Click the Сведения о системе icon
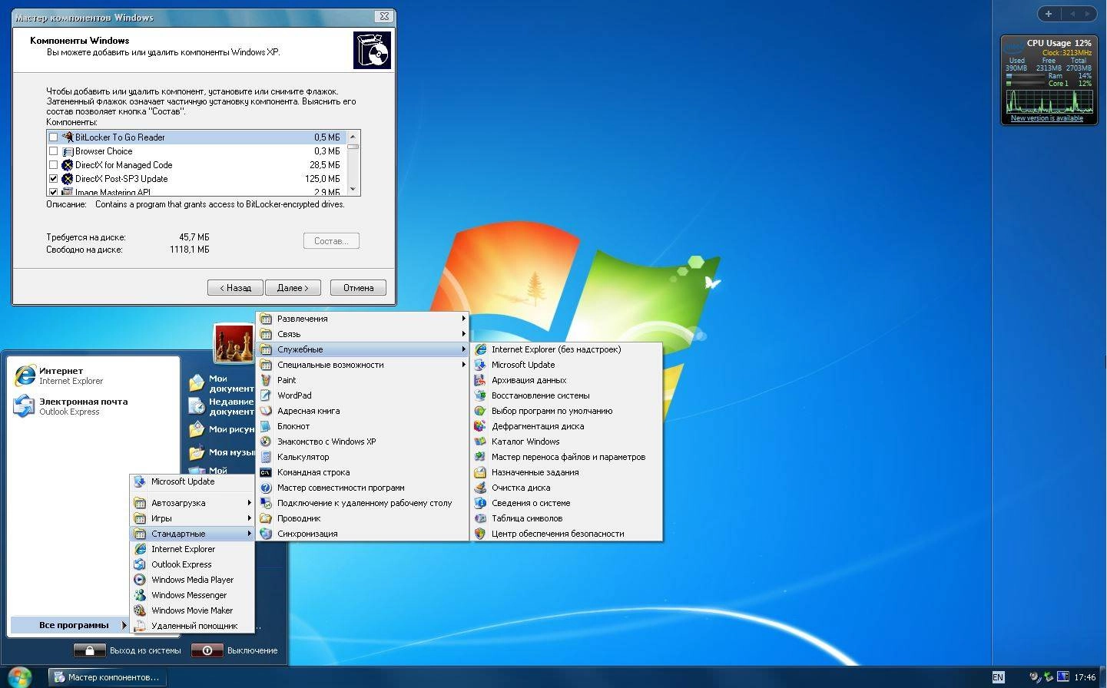 click(480, 503)
